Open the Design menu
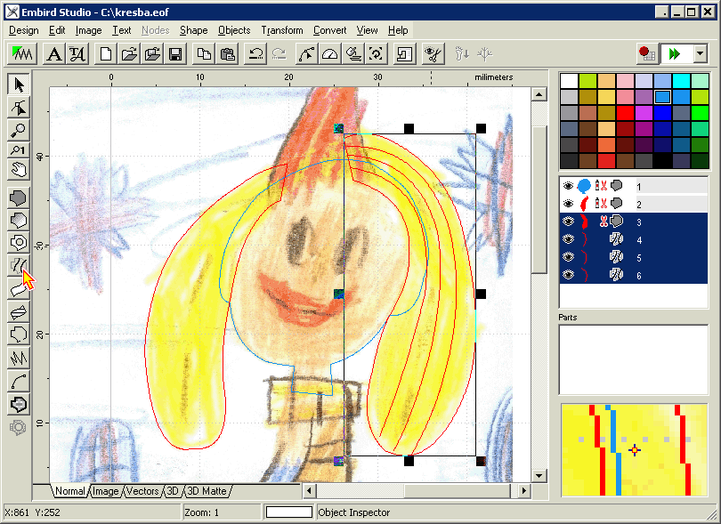Screen dimensions: 721x524 click(x=24, y=30)
